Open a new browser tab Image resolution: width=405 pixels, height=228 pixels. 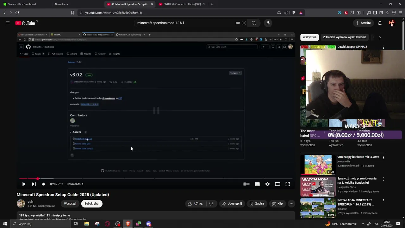tap(212, 4)
